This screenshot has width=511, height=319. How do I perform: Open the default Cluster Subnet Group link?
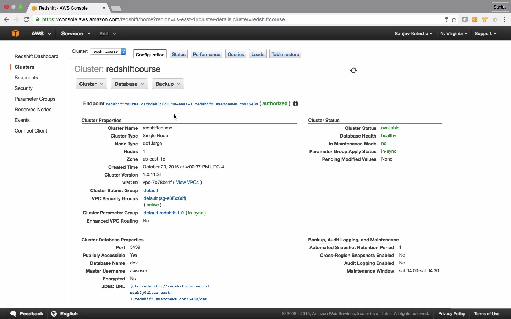[x=151, y=191]
